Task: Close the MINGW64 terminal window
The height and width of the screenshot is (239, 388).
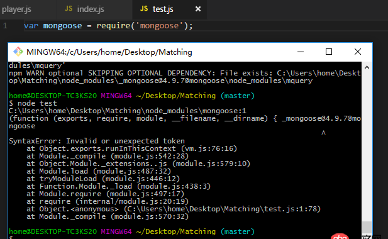Action: coord(358,52)
